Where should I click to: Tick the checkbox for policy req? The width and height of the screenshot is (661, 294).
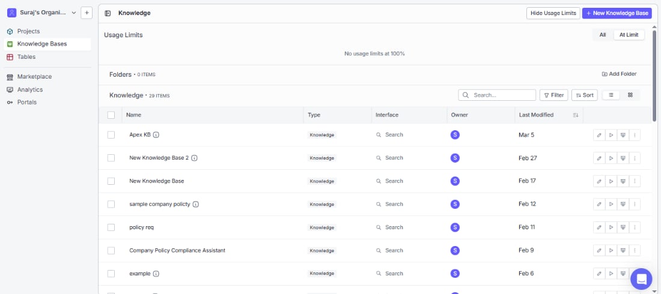click(x=111, y=227)
